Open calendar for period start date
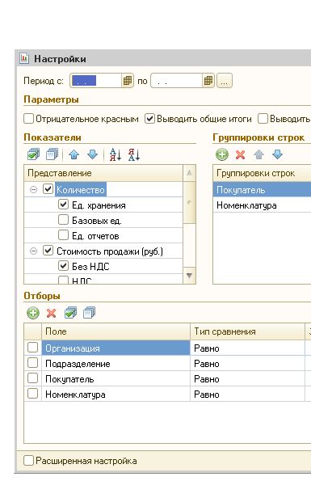The height and width of the screenshot is (498, 311). [x=128, y=81]
